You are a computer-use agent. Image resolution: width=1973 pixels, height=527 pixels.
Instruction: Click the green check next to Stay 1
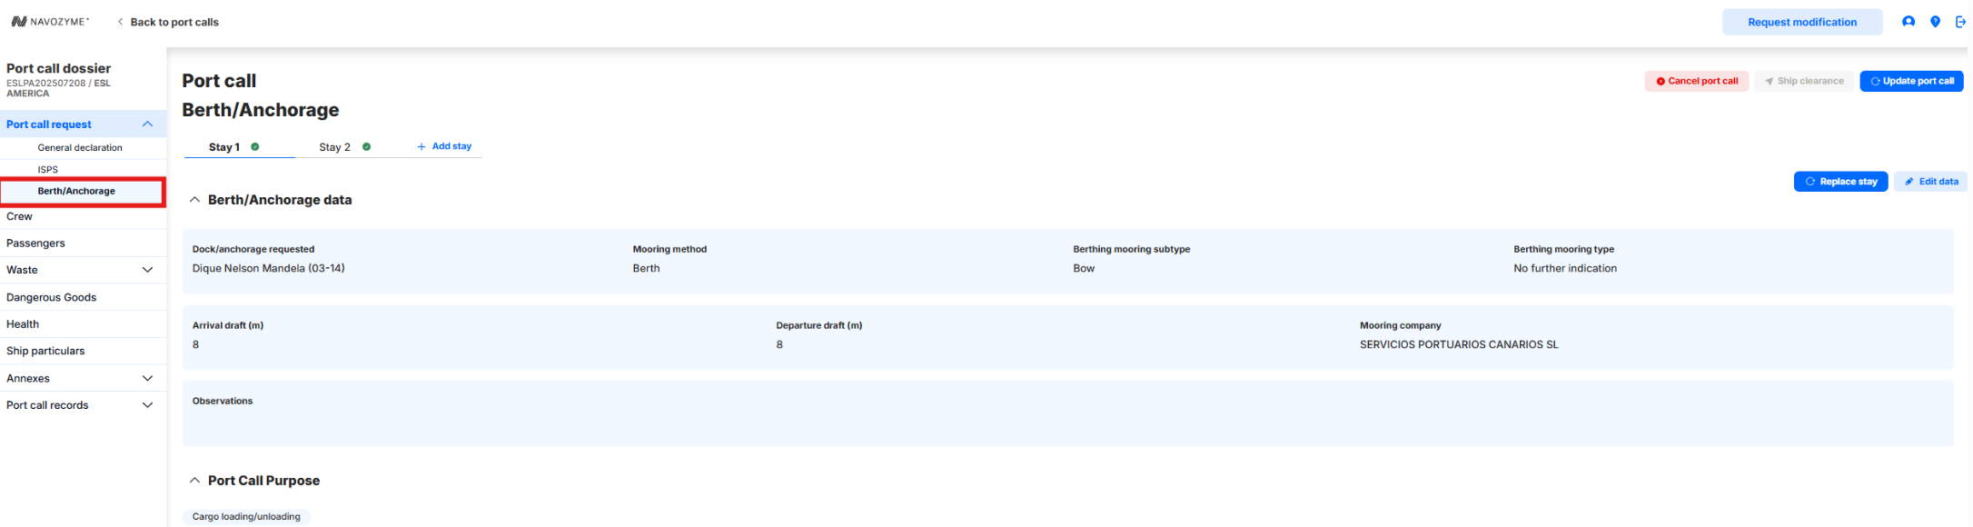(255, 146)
